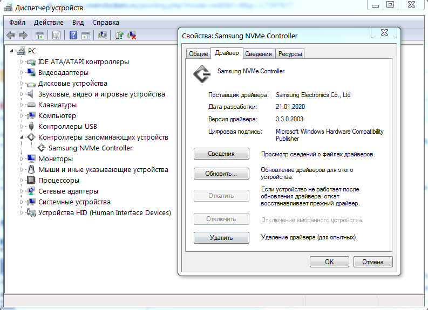Collapse Контроллеры запоминающих устройств node arrow

point(22,137)
